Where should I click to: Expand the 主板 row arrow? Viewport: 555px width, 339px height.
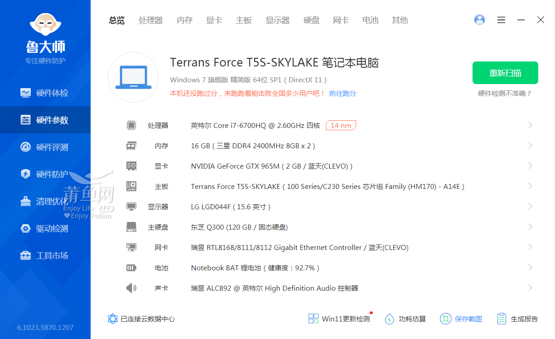click(530, 186)
